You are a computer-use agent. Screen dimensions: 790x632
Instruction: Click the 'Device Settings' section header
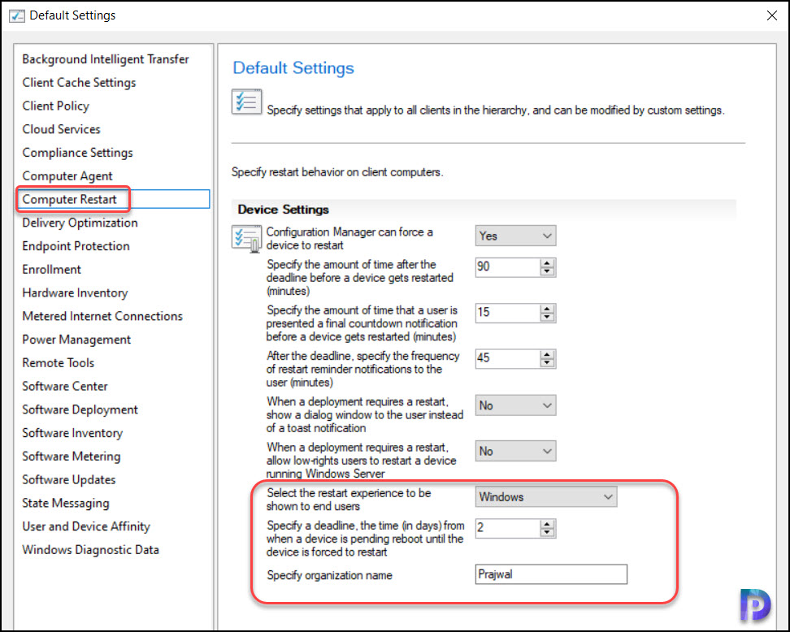point(283,210)
